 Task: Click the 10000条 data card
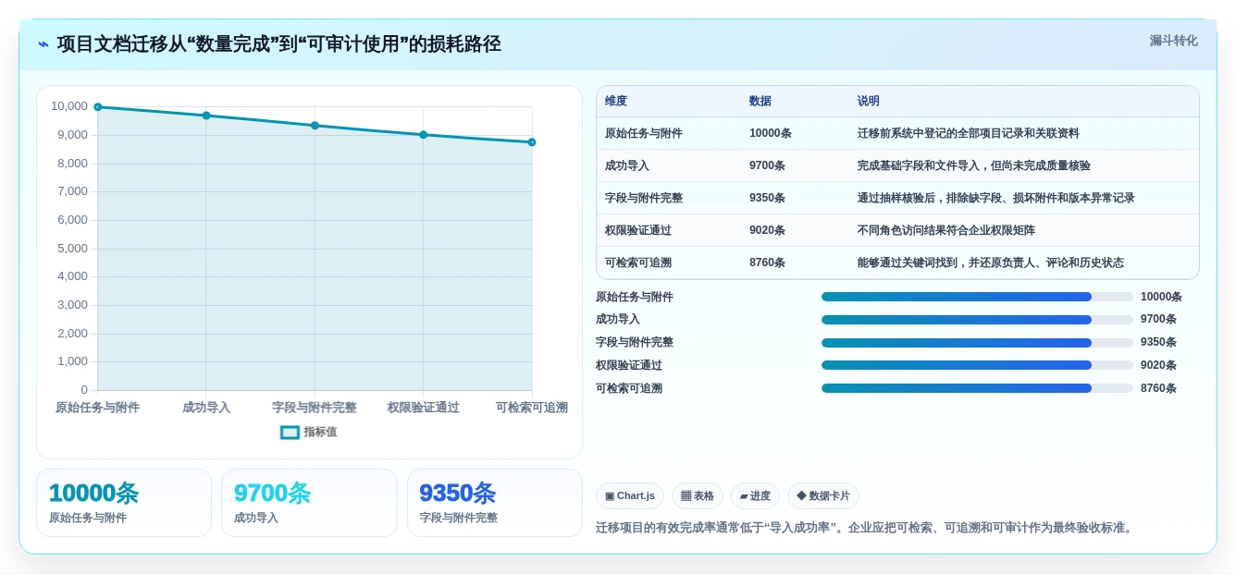[x=124, y=503]
